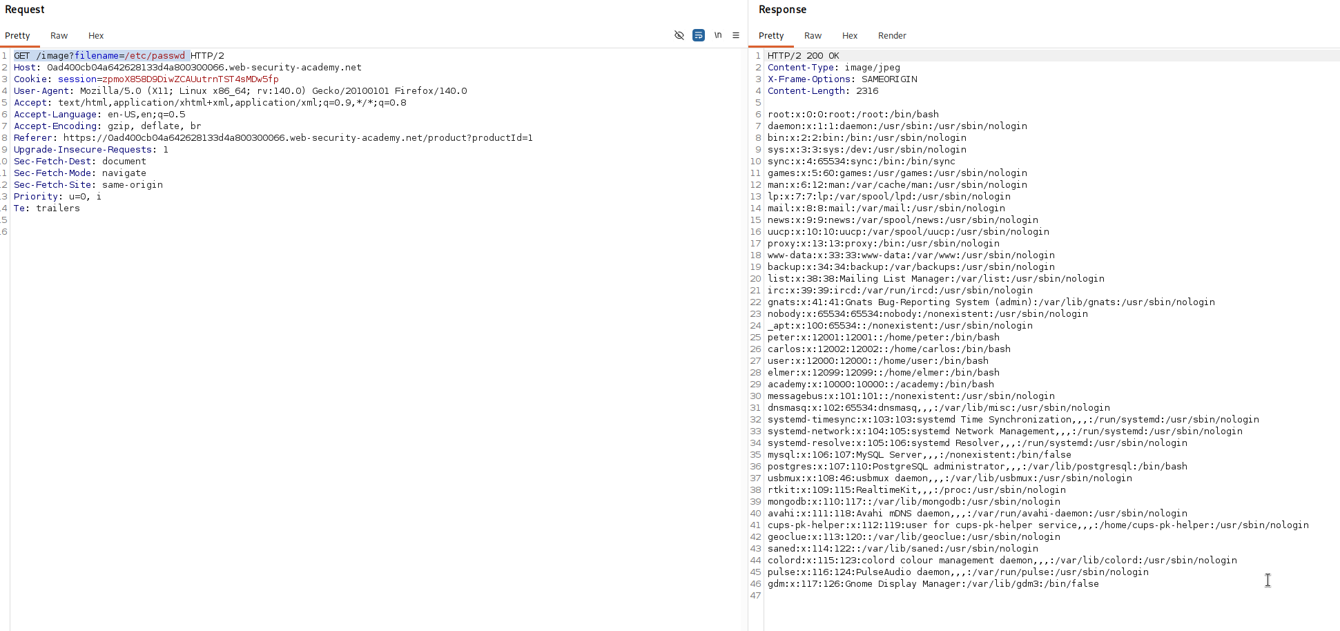Click the www-data passwd entry line

(x=911, y=255)
